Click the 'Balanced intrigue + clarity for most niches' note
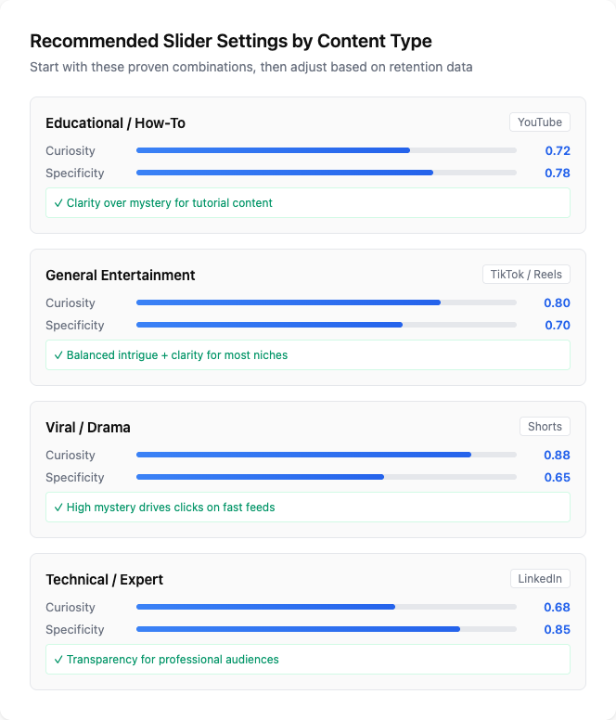 click(x=308, y=355)
